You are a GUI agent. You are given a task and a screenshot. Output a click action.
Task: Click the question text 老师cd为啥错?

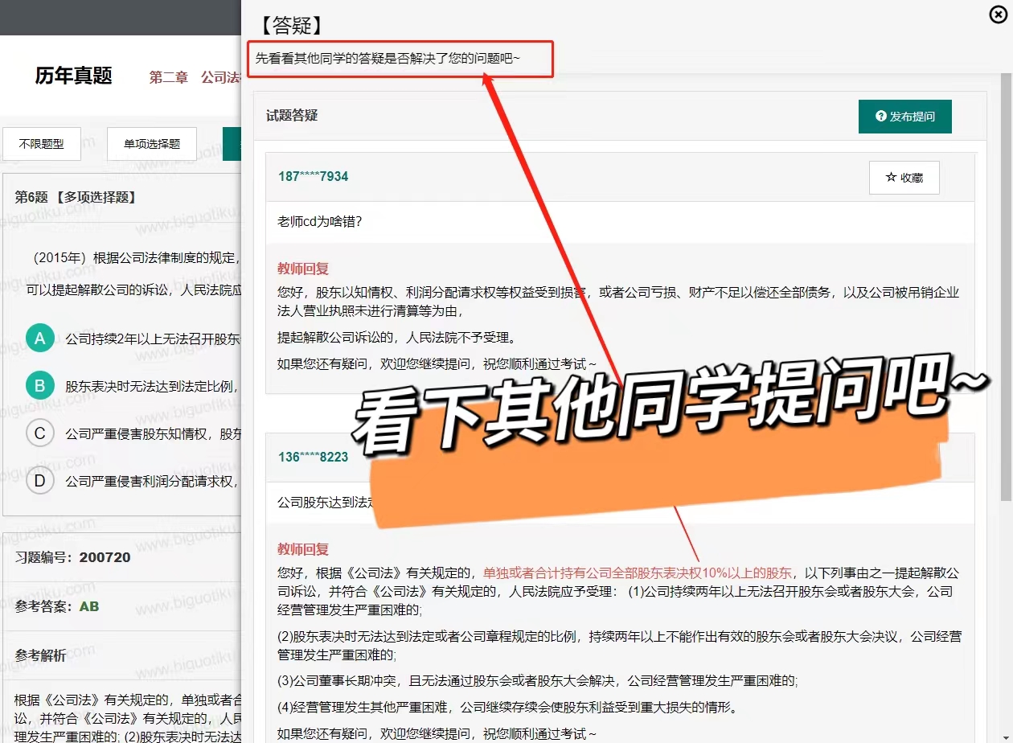coord(320,221)
